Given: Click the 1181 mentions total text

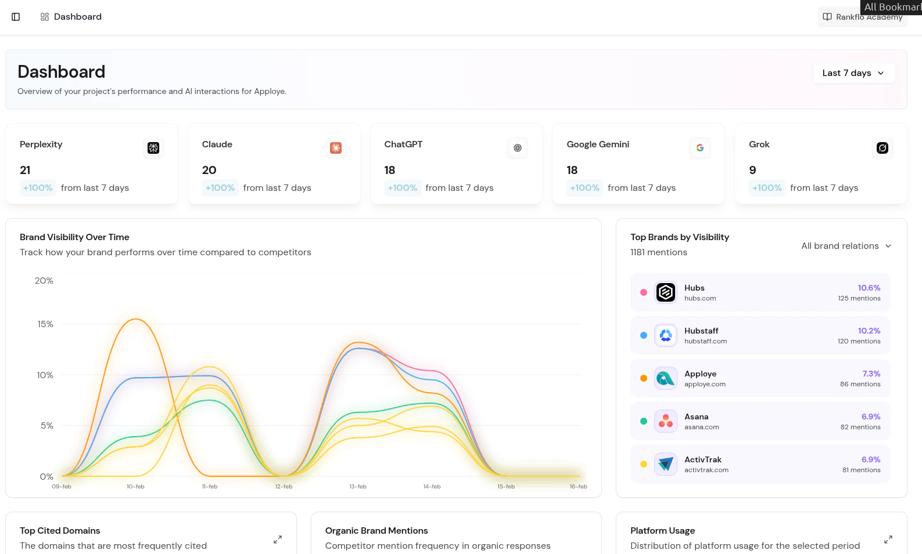Looking at the screenshot, I should [659, 252].
